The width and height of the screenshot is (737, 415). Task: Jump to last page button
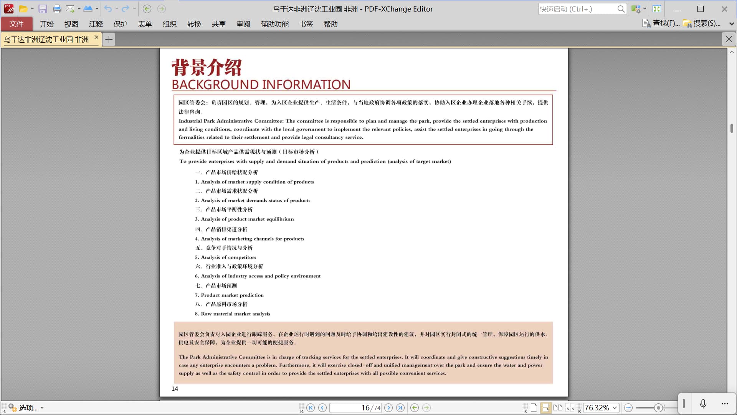pyautogui.click(x=400, y=408)
